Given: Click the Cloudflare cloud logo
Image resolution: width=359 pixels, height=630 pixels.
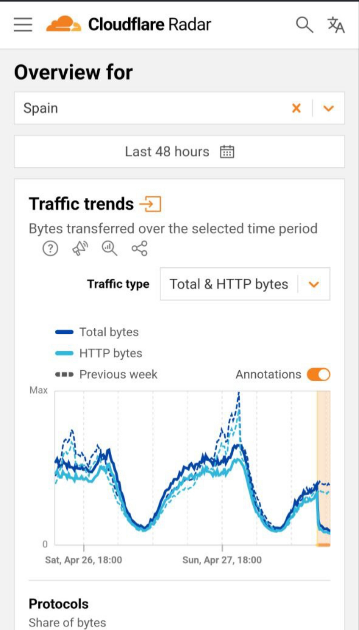Looking at the screenshot, I should pos(64,24).
